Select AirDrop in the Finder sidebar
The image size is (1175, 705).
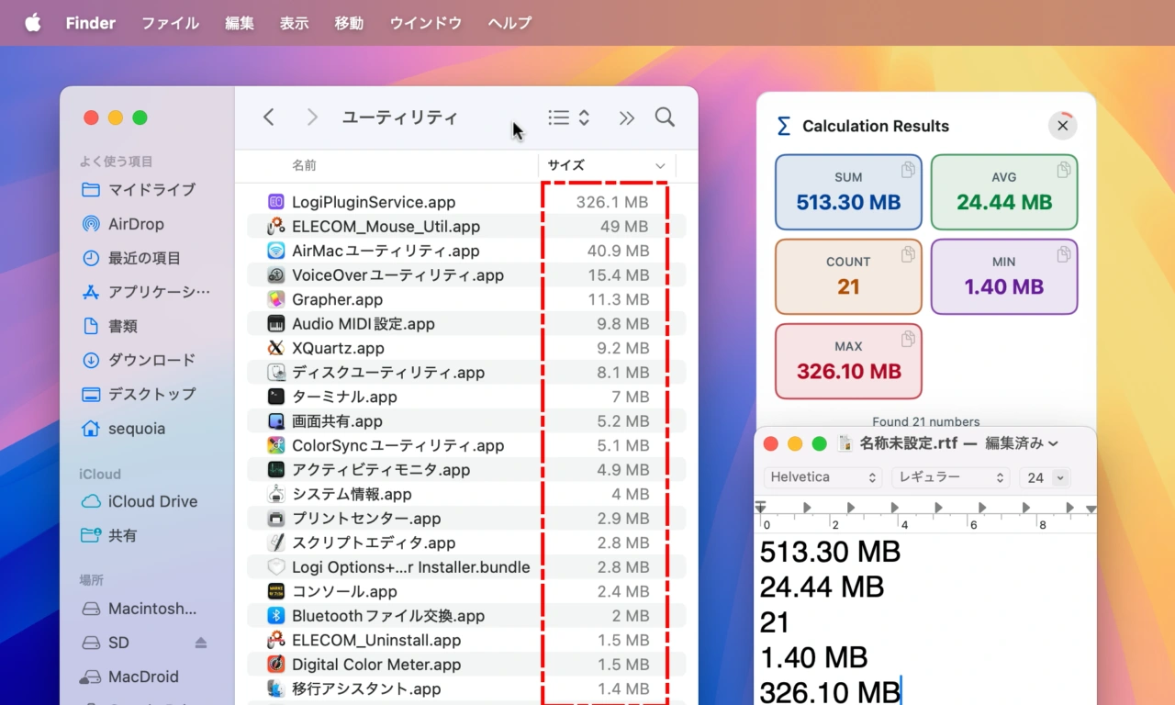[x=136, y=224]
